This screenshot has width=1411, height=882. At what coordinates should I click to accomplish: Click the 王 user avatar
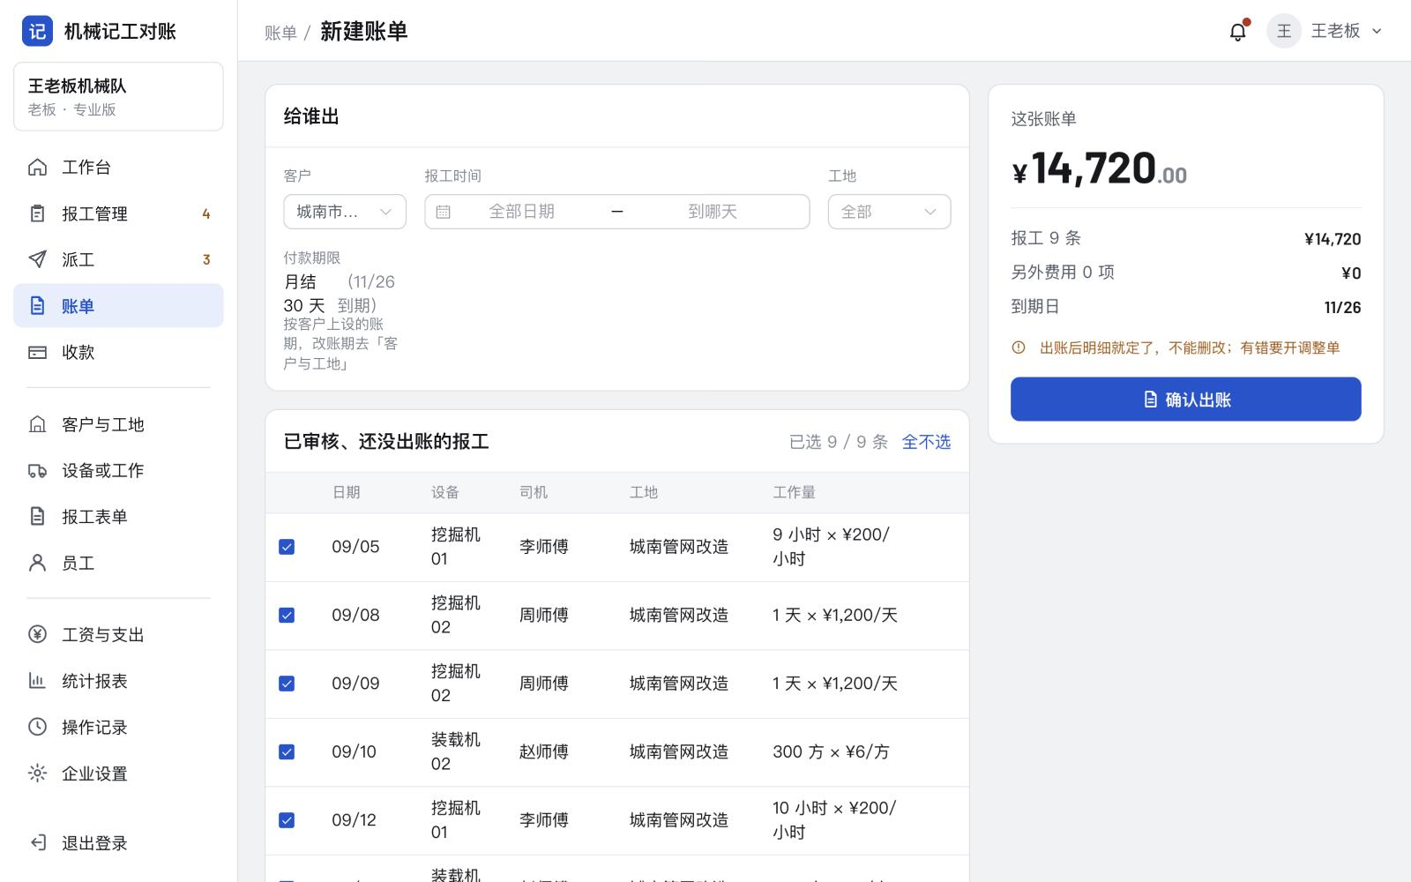point(1284,31)
